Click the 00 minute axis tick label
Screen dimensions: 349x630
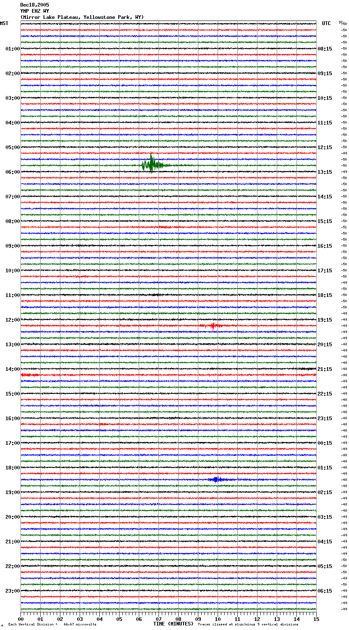[21, 619]
